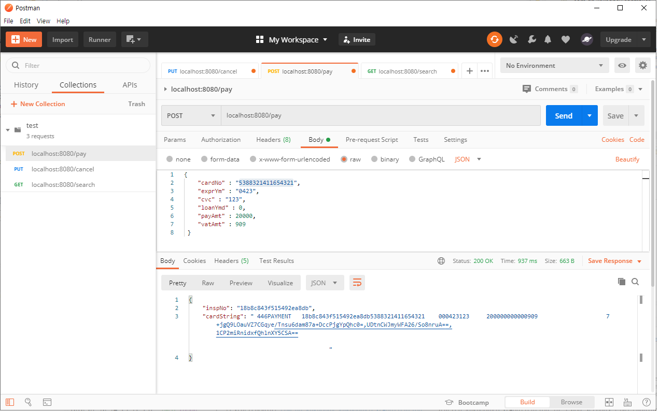Screen dimensions: 659x411
Task: Click the Import button
Action: [x=63, y=39]
